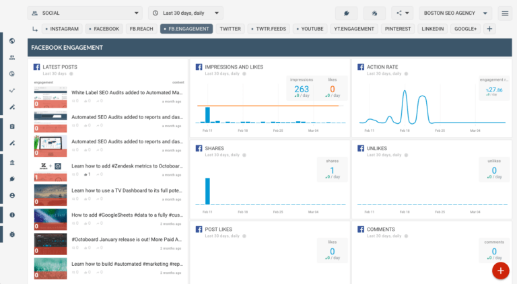Click the shares count value 1
Image resolution: width=517 pixels, height=284 pixels.
click(x=333, y=170)
